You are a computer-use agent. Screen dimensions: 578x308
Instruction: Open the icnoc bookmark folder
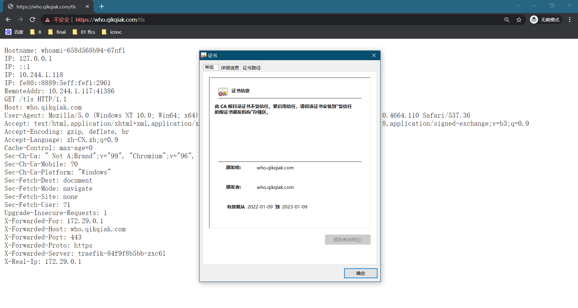coord(112,32)
